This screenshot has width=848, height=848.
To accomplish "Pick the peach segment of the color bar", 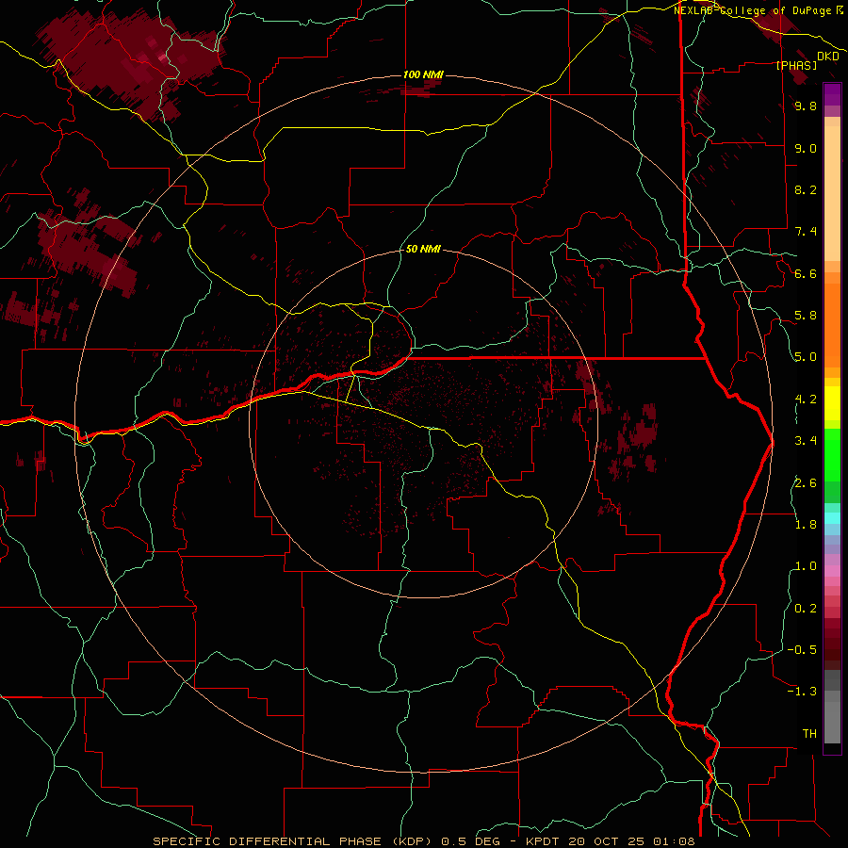I will click(832, 193).
